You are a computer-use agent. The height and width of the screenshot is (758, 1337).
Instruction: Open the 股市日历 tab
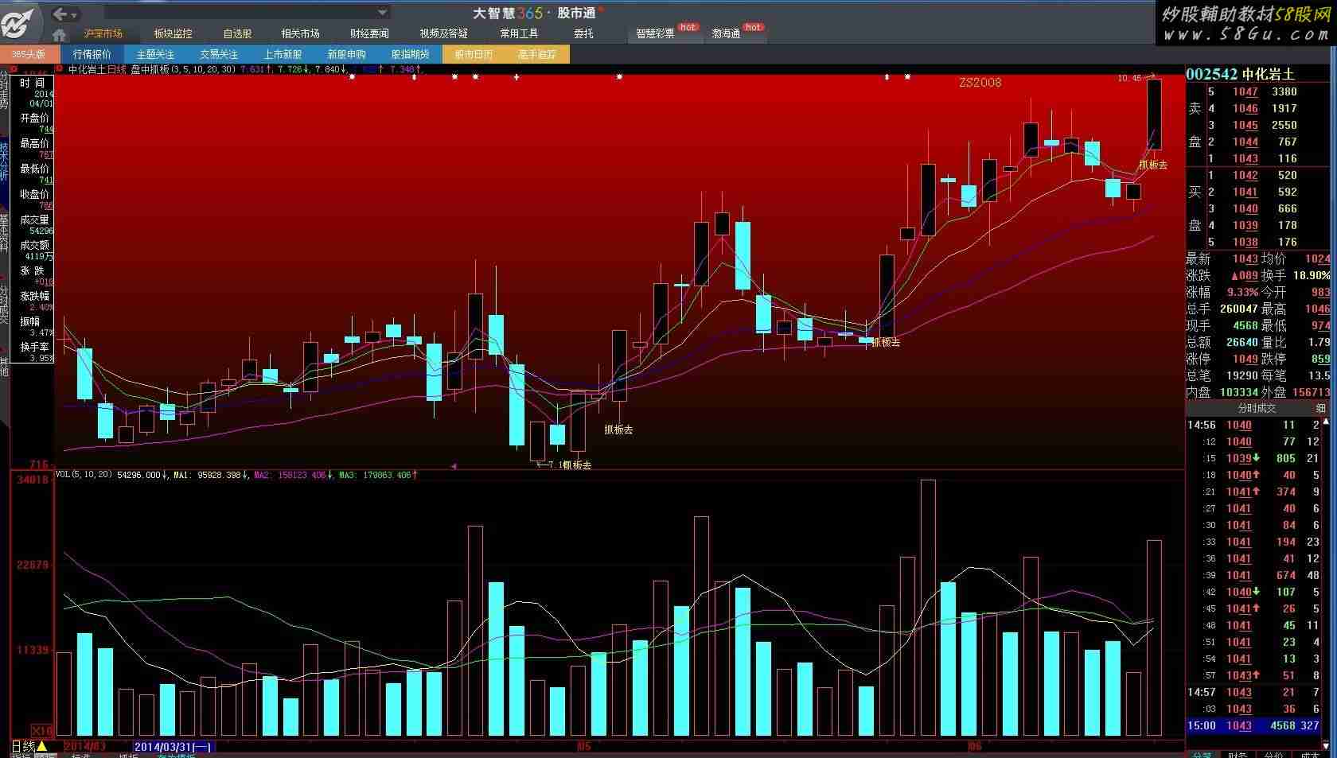474,54
